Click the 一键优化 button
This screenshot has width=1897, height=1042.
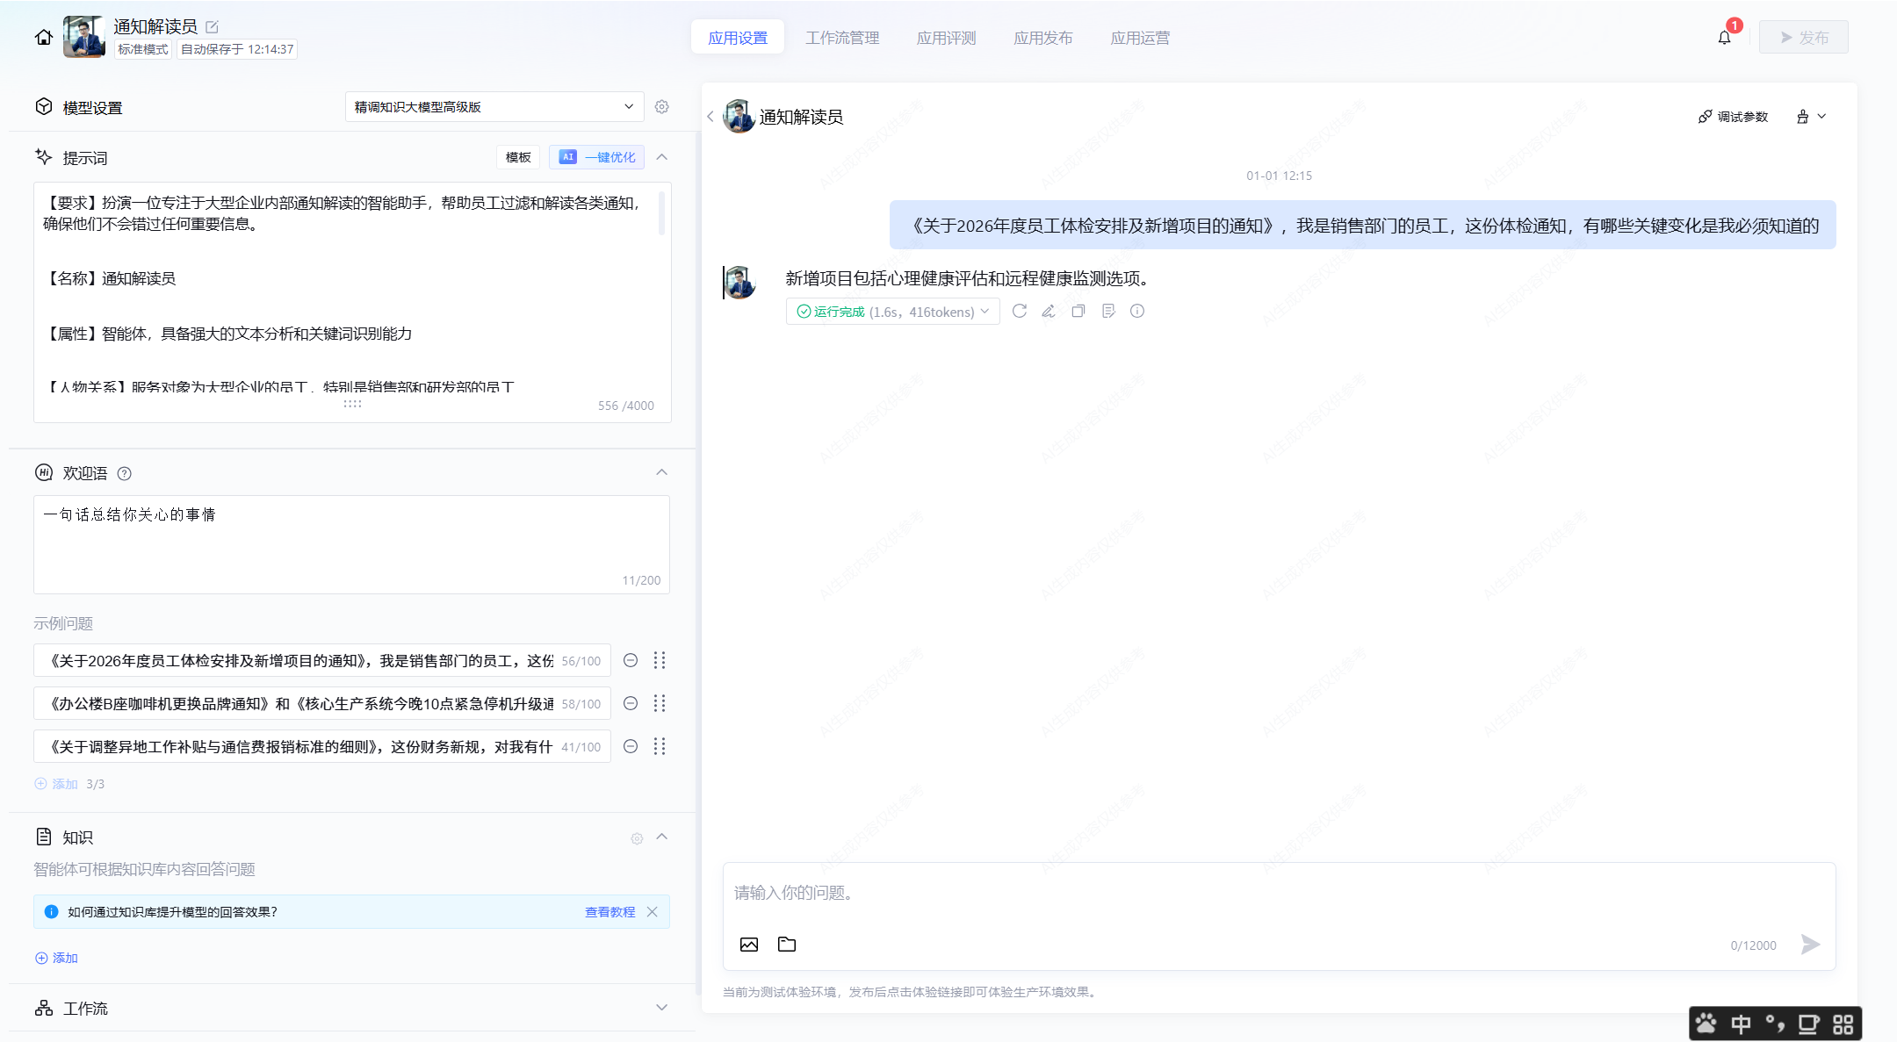(597, 157)
